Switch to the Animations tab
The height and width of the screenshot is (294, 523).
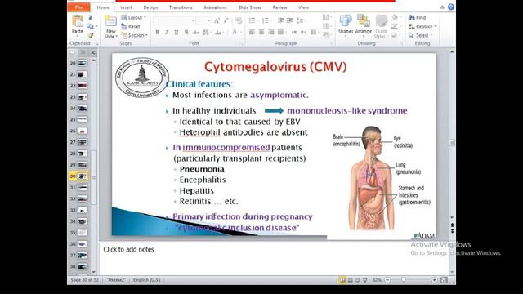coord(215,7)
